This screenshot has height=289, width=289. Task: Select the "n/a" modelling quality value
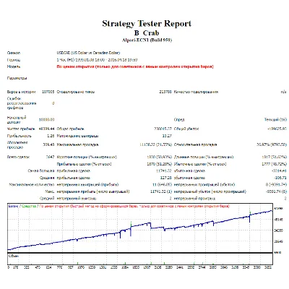click(284, 92)
